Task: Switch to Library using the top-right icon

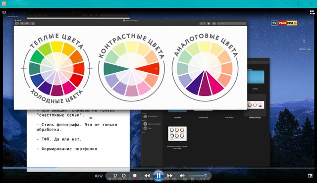Action: [x=312, y=12]
